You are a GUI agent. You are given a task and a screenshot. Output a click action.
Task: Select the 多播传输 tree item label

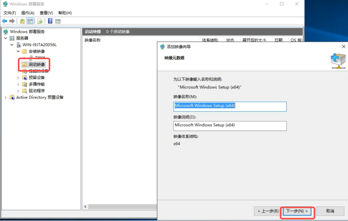tap(36, 84)
